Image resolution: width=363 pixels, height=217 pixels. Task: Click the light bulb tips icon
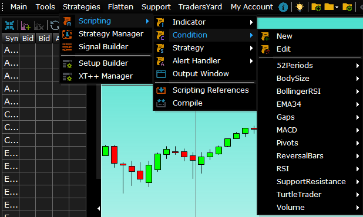[300, 7]
